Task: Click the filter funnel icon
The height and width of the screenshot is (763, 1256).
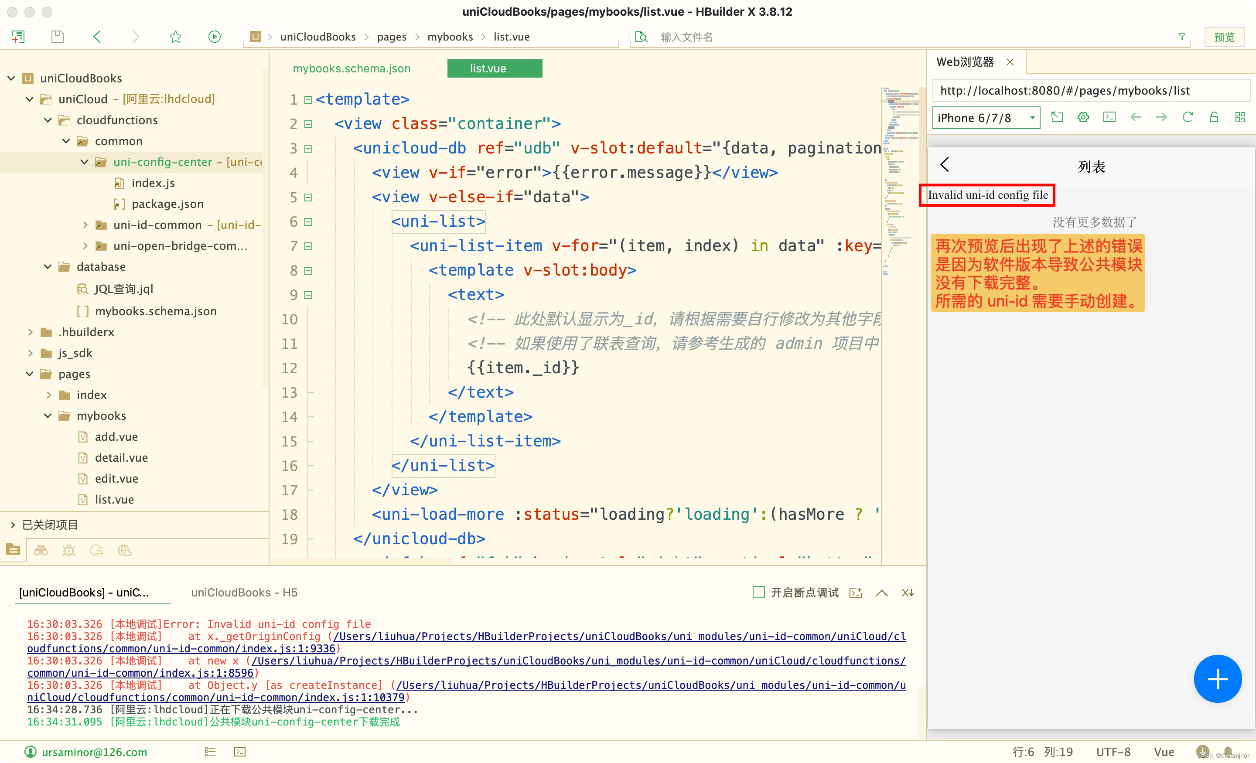Action: click(1181, 37)
